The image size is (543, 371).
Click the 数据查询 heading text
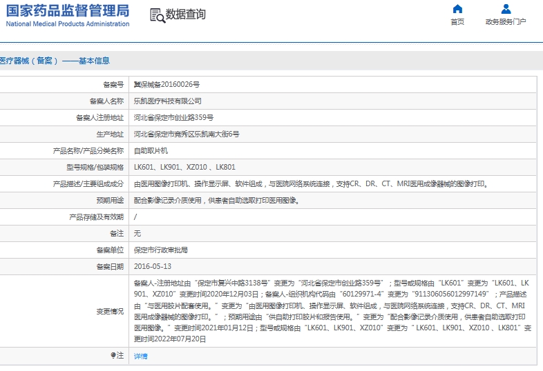coord(186,14)
